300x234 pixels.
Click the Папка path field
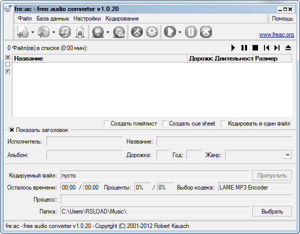(155, 211)
